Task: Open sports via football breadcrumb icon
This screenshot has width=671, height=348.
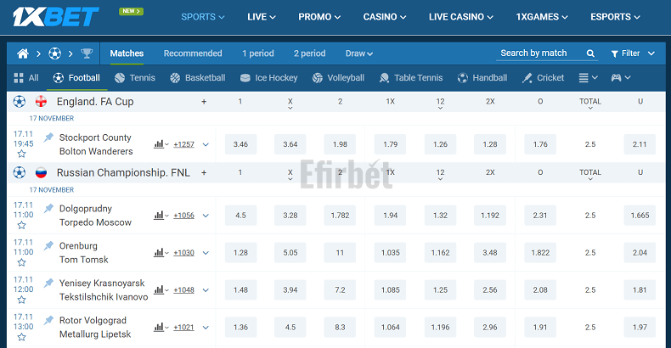Action: 54,53
